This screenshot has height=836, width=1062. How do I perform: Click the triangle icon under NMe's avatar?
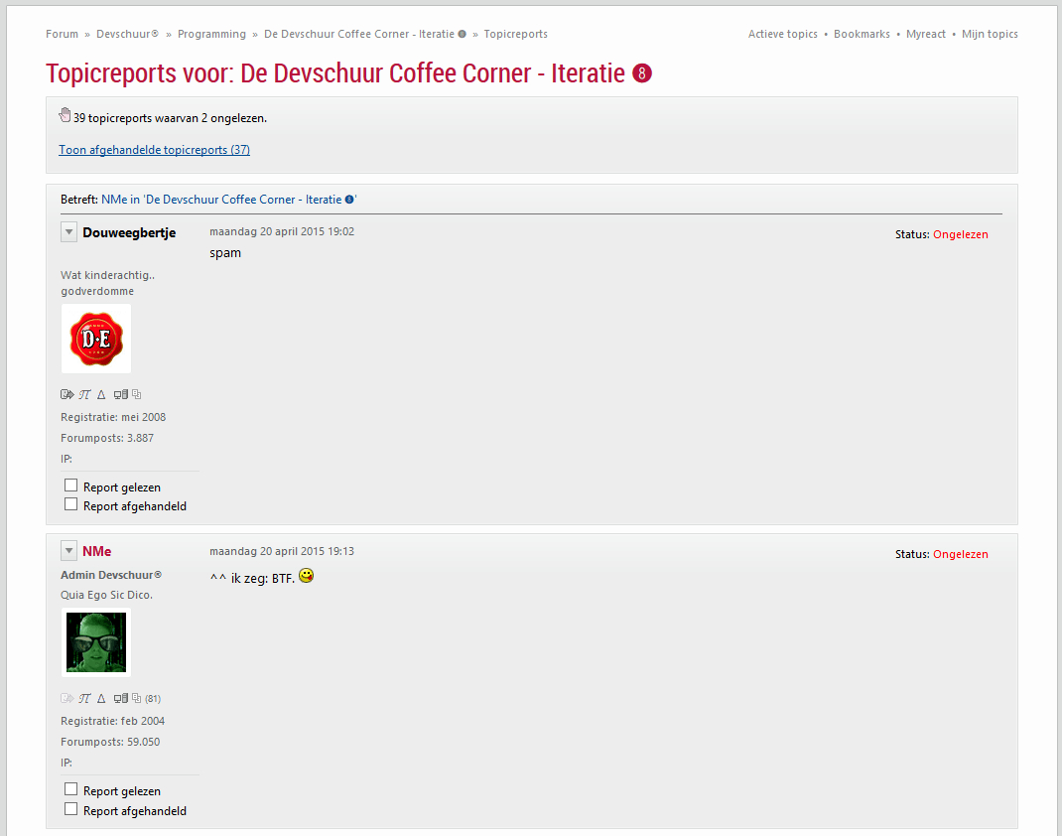coord(101,698)
